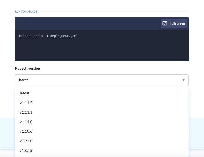
Task: Click the Fullscreen button label
Action: click(177, 23)
